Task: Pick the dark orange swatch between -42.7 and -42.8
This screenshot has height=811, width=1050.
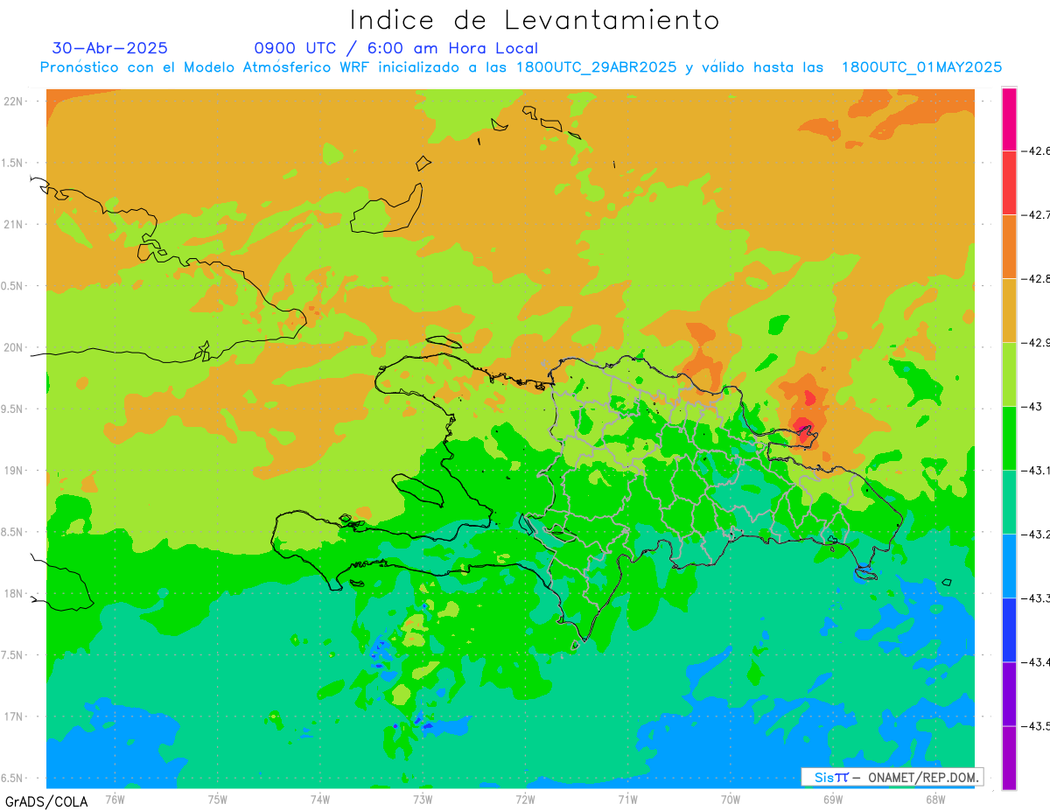Action: [x=1009, y=247]
